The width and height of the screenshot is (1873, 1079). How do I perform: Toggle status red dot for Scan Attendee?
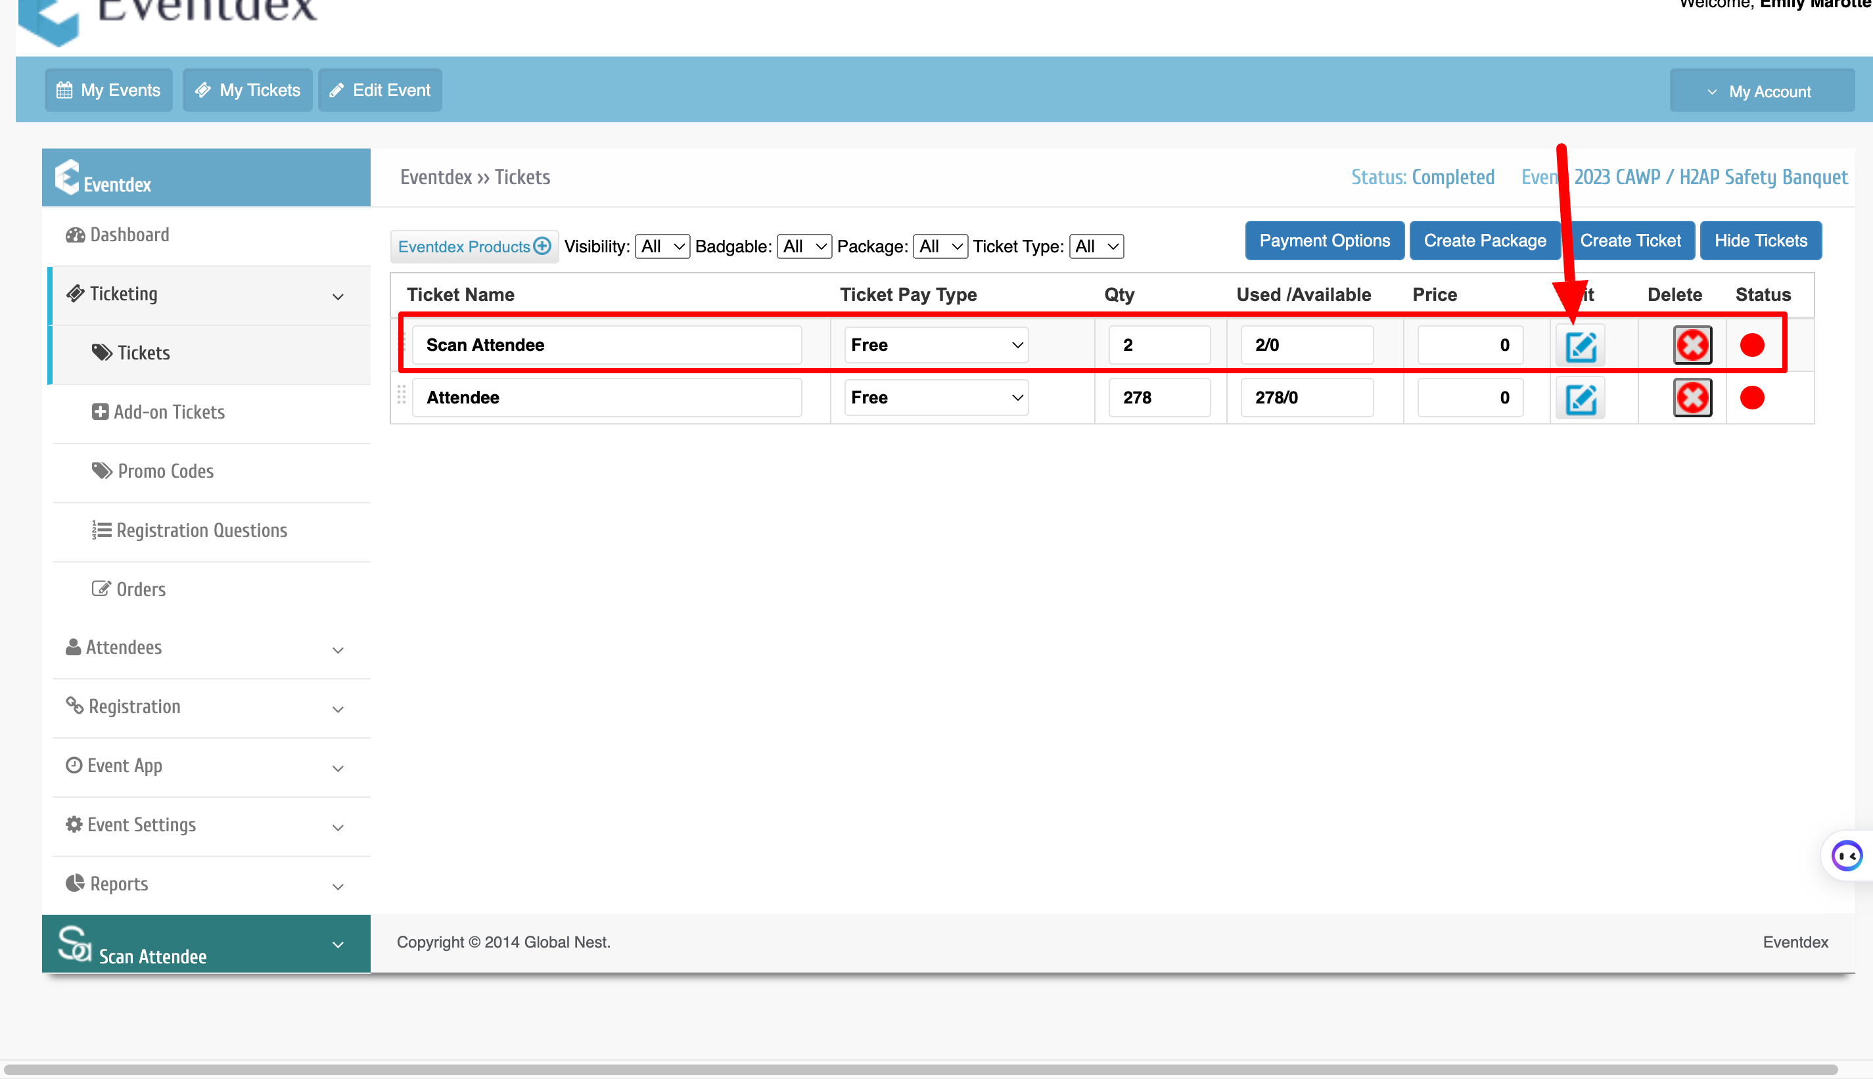pyautogui.click(x=1751, y=346)
